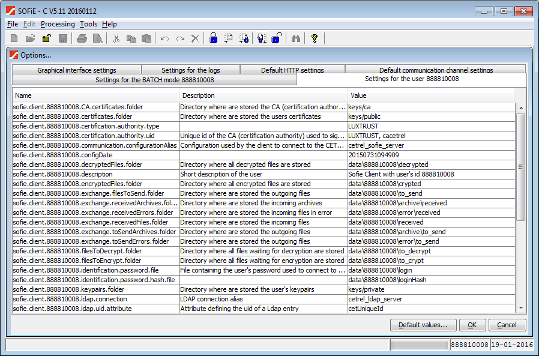Open the Default HTTP settings tab

click(x=292, y=70)
